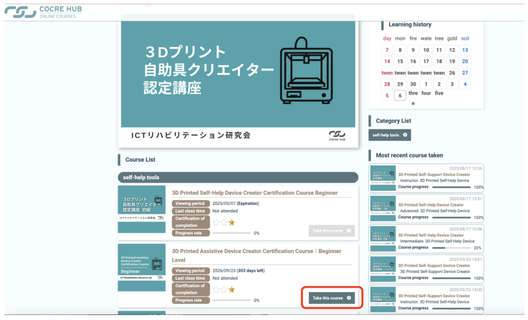Click the 3D printer icon in banner
This screenshot has height=320, width=528.
coord(303,70)
